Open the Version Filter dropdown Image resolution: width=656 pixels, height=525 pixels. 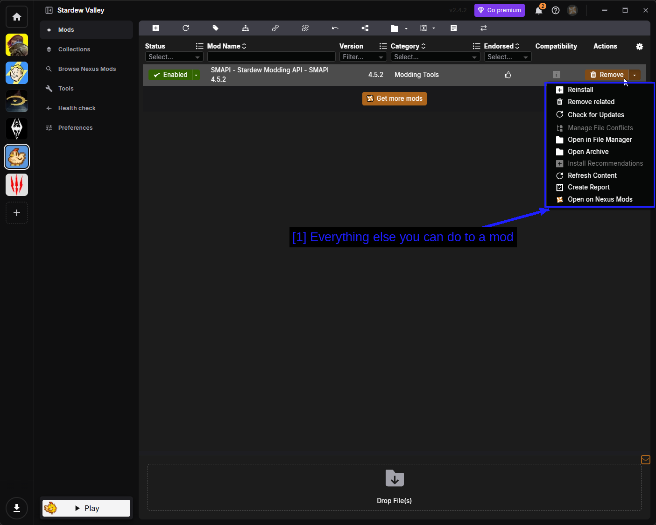363,57
